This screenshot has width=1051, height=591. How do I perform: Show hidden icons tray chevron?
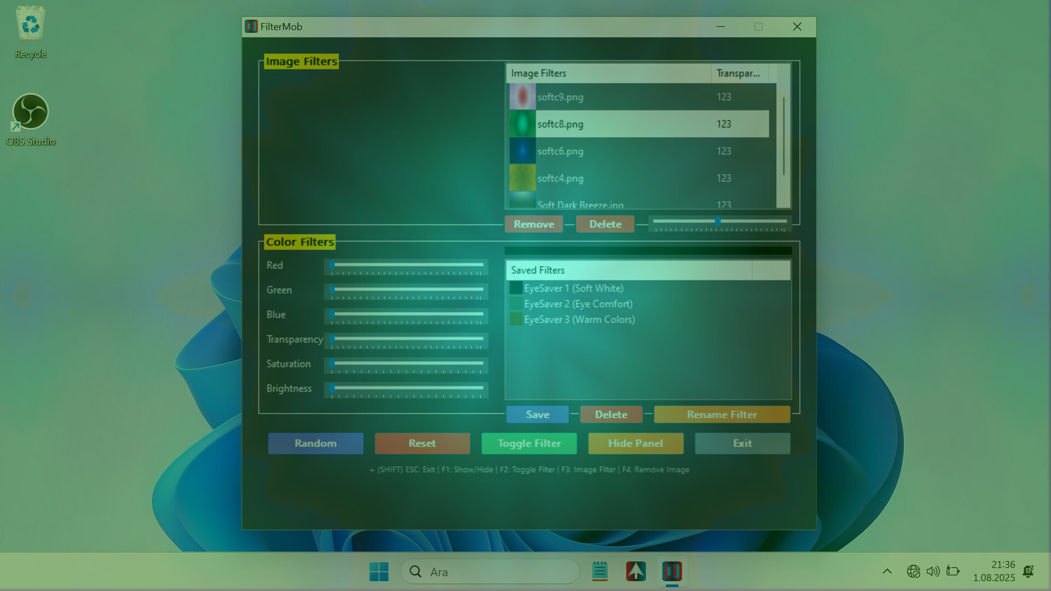(887, 572)
